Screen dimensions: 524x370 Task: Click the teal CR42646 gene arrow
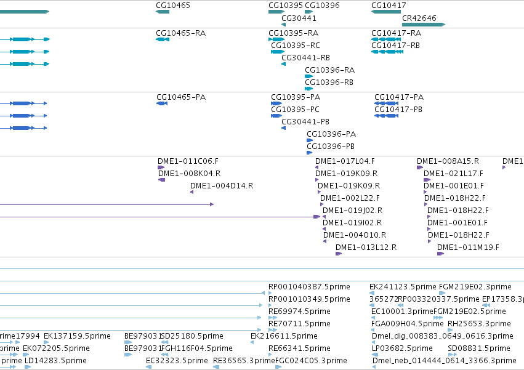[424, 25]
